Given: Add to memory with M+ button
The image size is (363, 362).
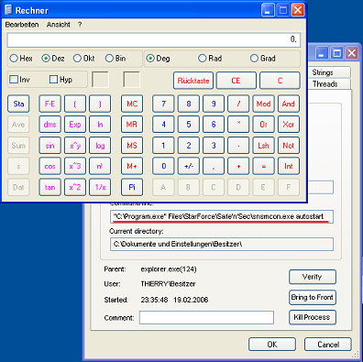Looking at the screenshot, I should (x=132, y=166).
